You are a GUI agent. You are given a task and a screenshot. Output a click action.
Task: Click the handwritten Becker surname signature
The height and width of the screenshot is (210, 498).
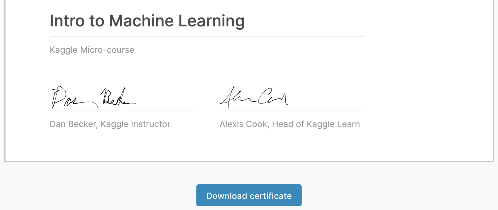coord(118,98)
